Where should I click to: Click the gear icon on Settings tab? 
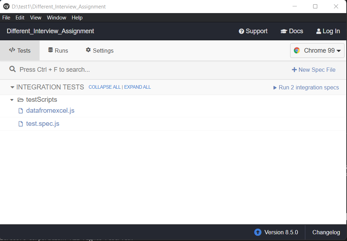point(88,50)
